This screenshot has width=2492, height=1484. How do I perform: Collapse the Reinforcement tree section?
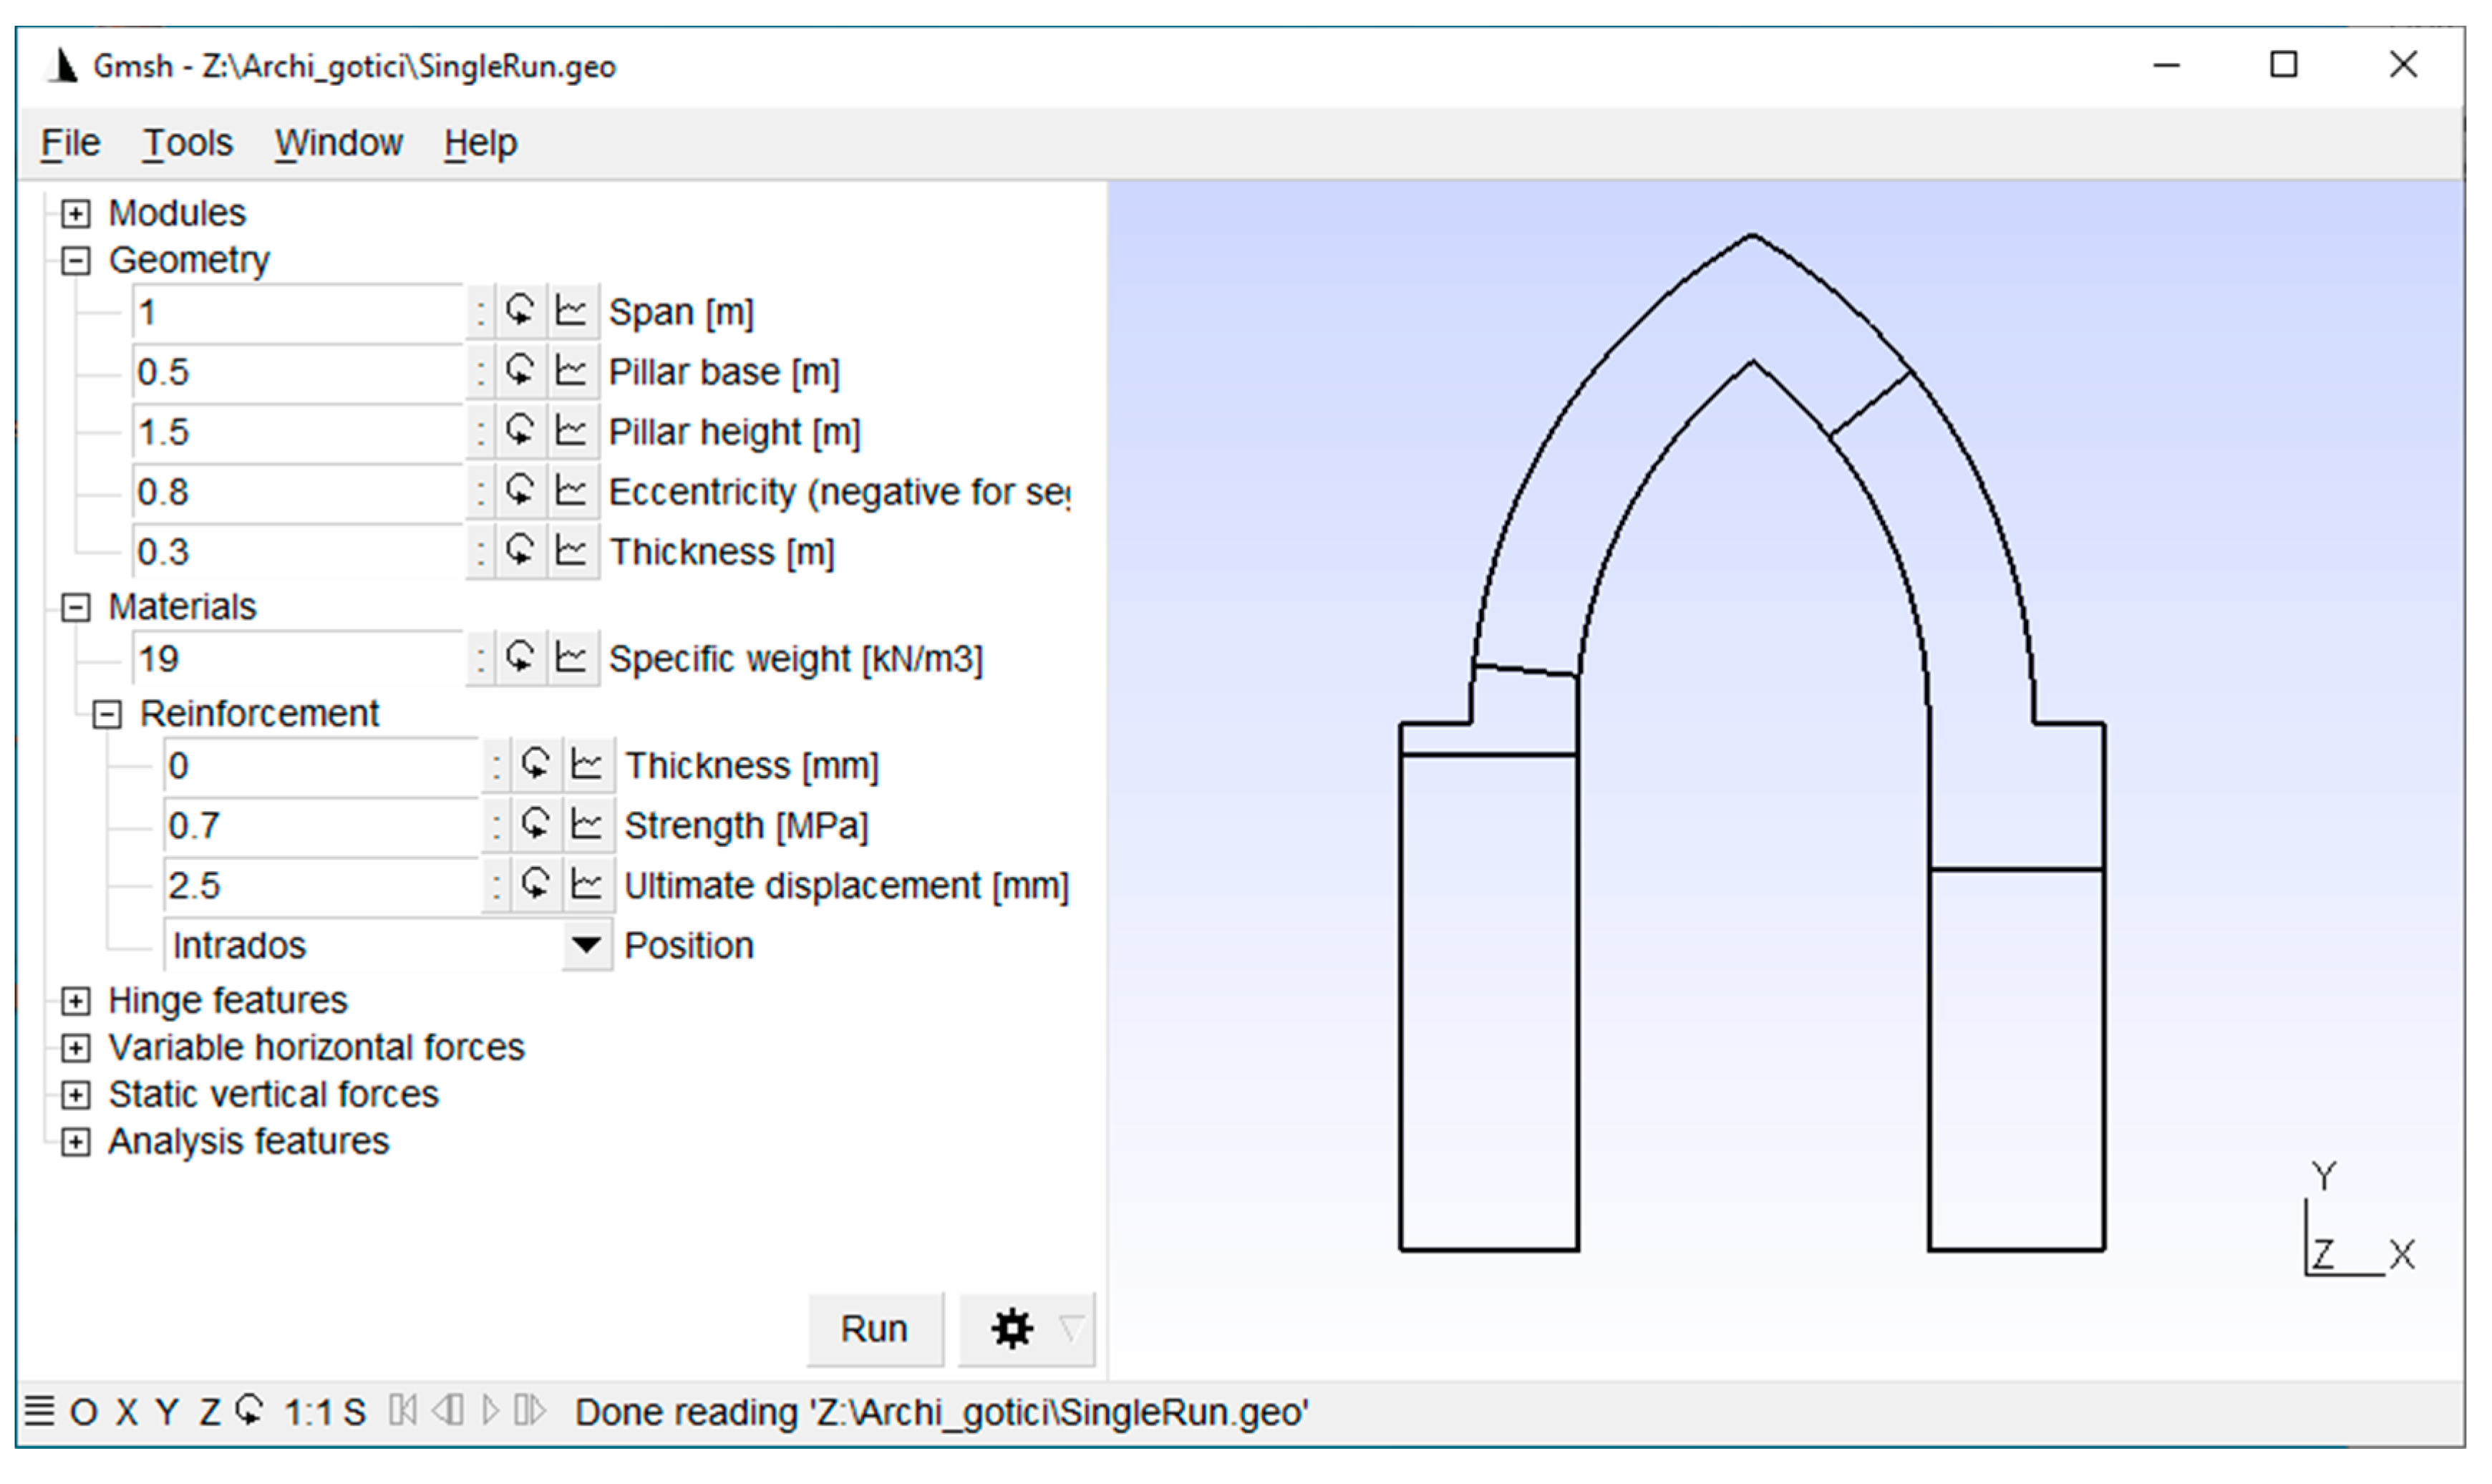[107, 714]
